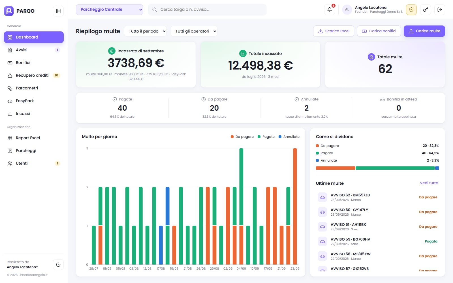
Task: Open EasyPark in the sidebar
Action: click(x=34, y=101)
